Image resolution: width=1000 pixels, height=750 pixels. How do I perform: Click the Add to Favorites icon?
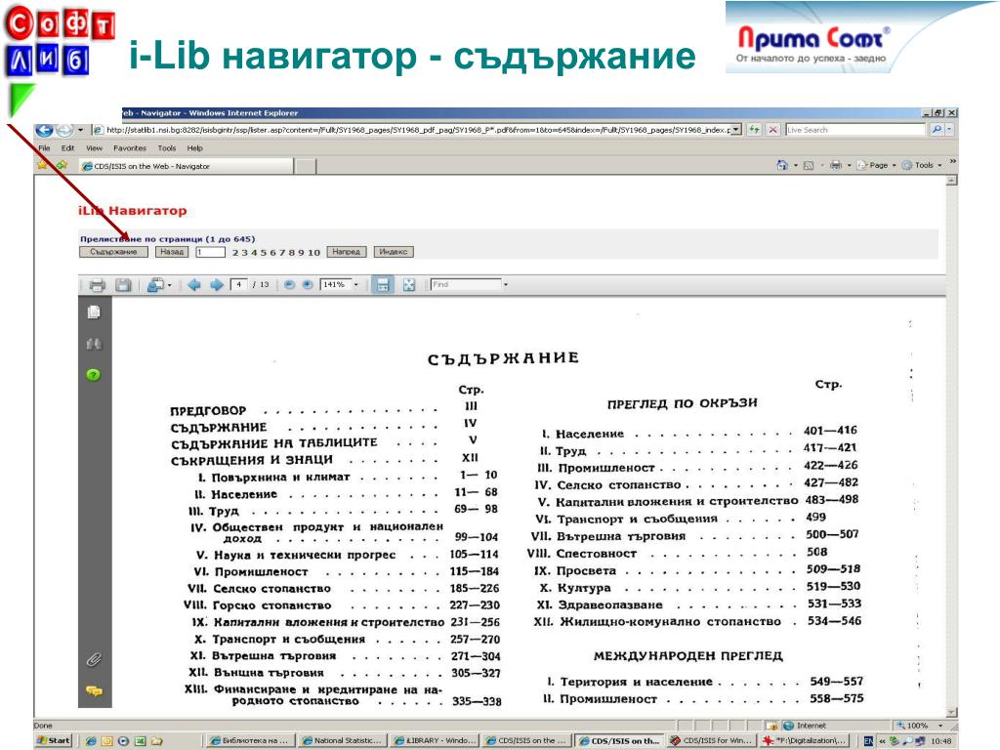tap(62, 165)
